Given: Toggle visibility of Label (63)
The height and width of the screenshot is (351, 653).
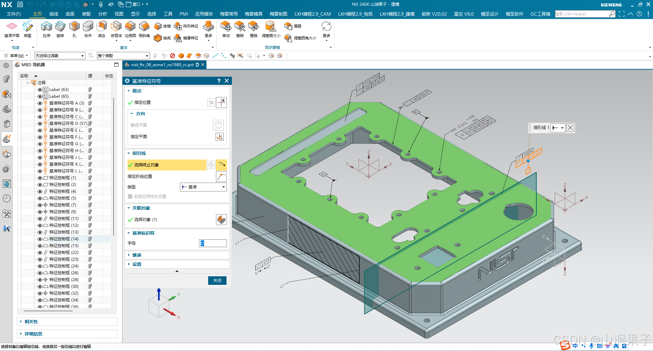Looking at the screenshot, I should click(x=40, y=90).
